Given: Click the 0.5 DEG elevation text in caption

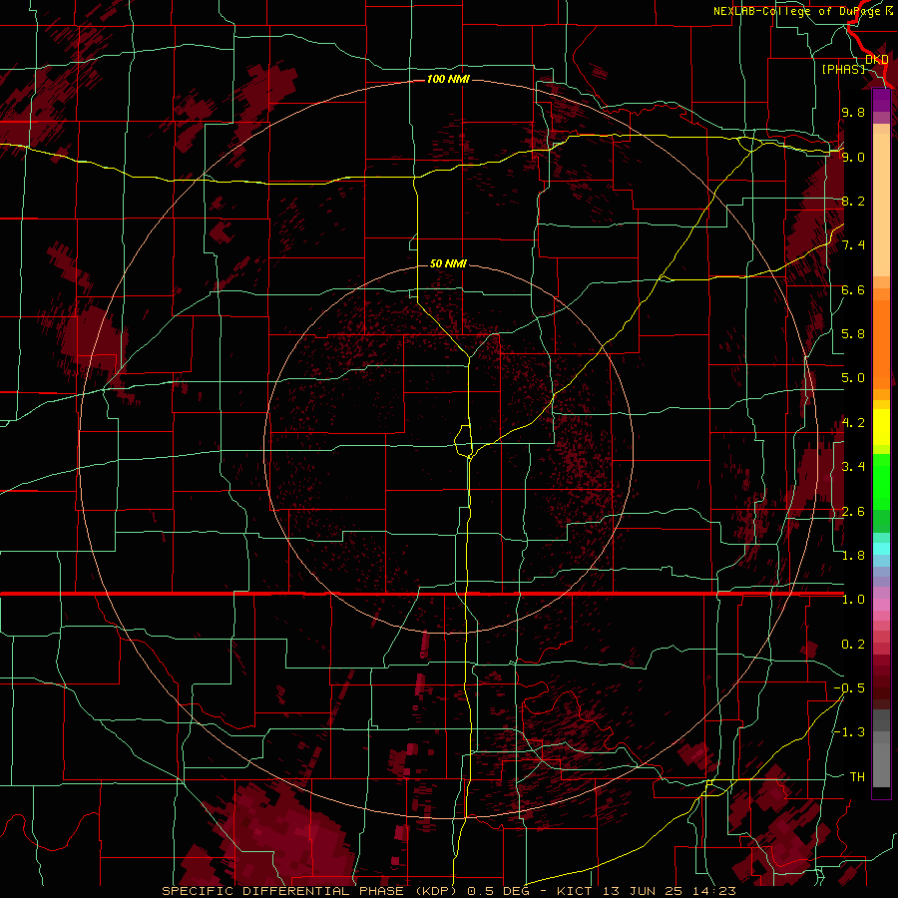Looking at the screenshot, I should 497,891.
